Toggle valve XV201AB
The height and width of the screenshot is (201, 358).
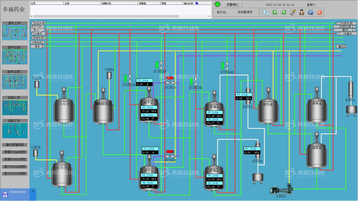[128, 79]
